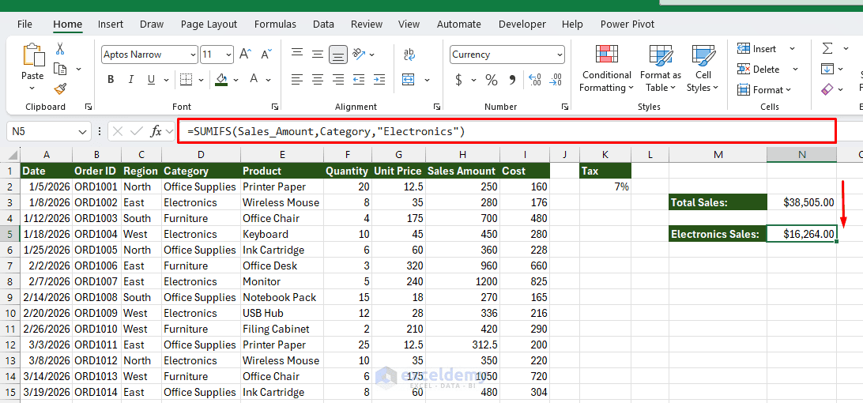Toggle Italic formatting

point(131,79)
